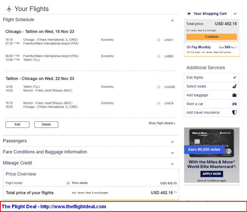Open the theflightdeal.com link

pos(73,206)
